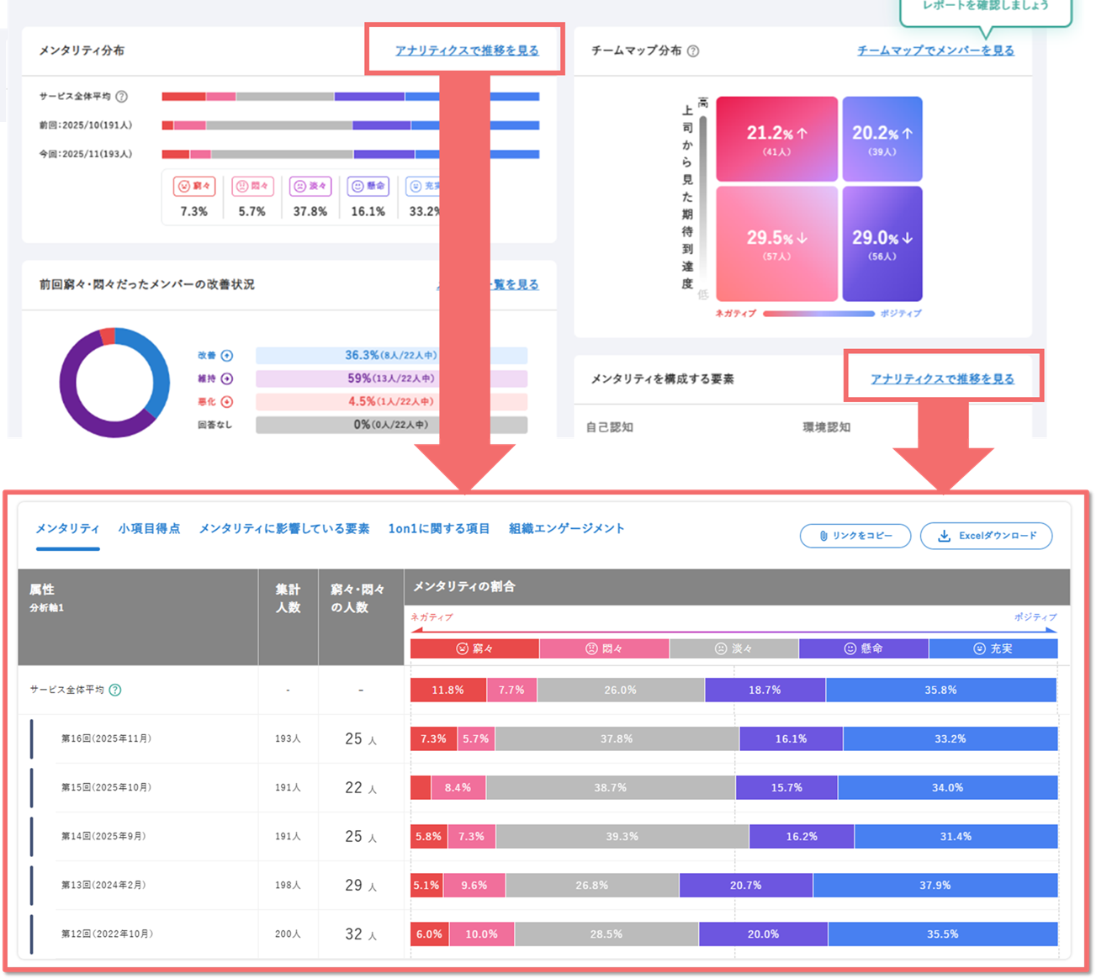Screen dimensions: 1096x979
Task: Click the リンクをコピー button
Action: pyautogui.click(x=855, y=536)
